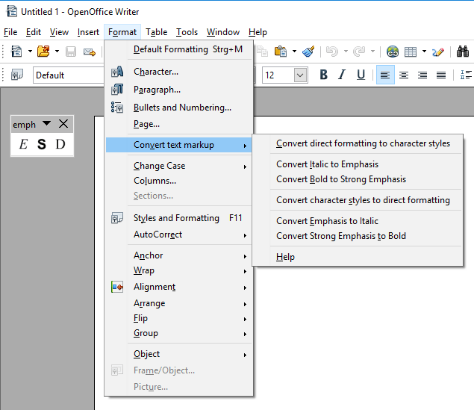Choose Bullets and Numbering... entry
The image size is (474, 410).
[x=178, y=108]
